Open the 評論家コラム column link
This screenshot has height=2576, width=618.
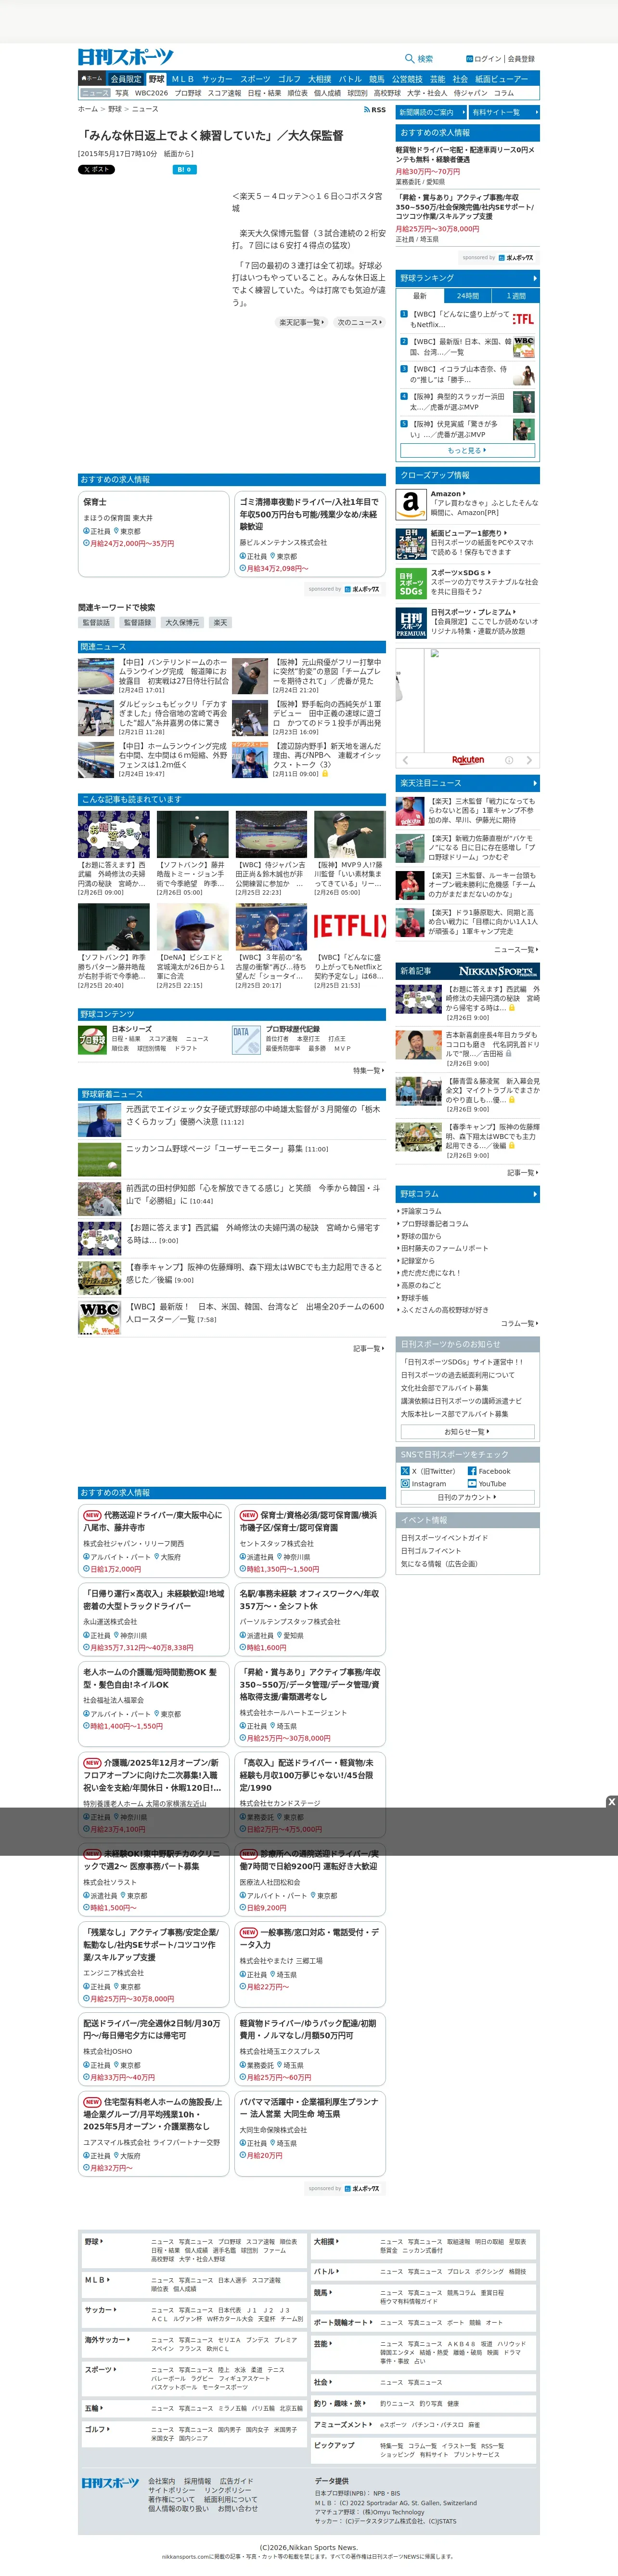click(x=420, y=1211)
